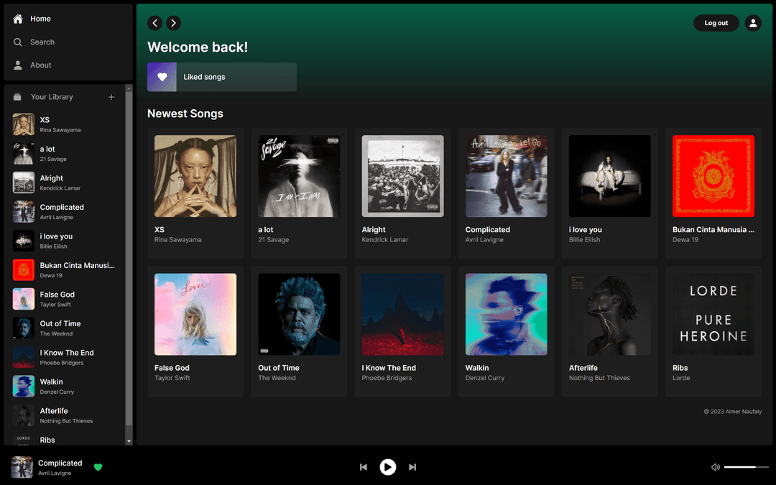Click the forward navigation arrow
Screen dimensions: 776x485
tap(173, 22)
